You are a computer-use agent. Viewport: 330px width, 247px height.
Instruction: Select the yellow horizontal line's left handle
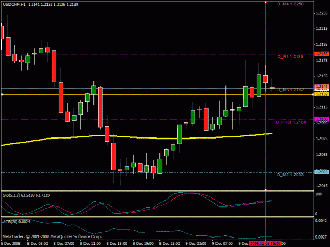[2, 95]
